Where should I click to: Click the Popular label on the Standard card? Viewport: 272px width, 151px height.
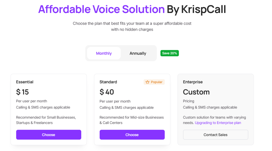tap(156, 82)
